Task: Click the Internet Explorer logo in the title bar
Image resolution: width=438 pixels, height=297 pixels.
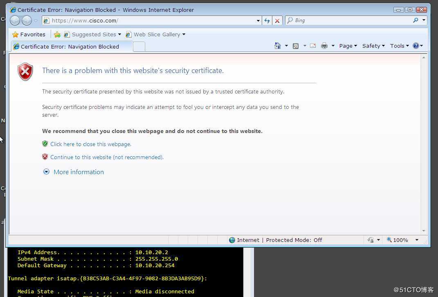Action: (x=13, y=10)
